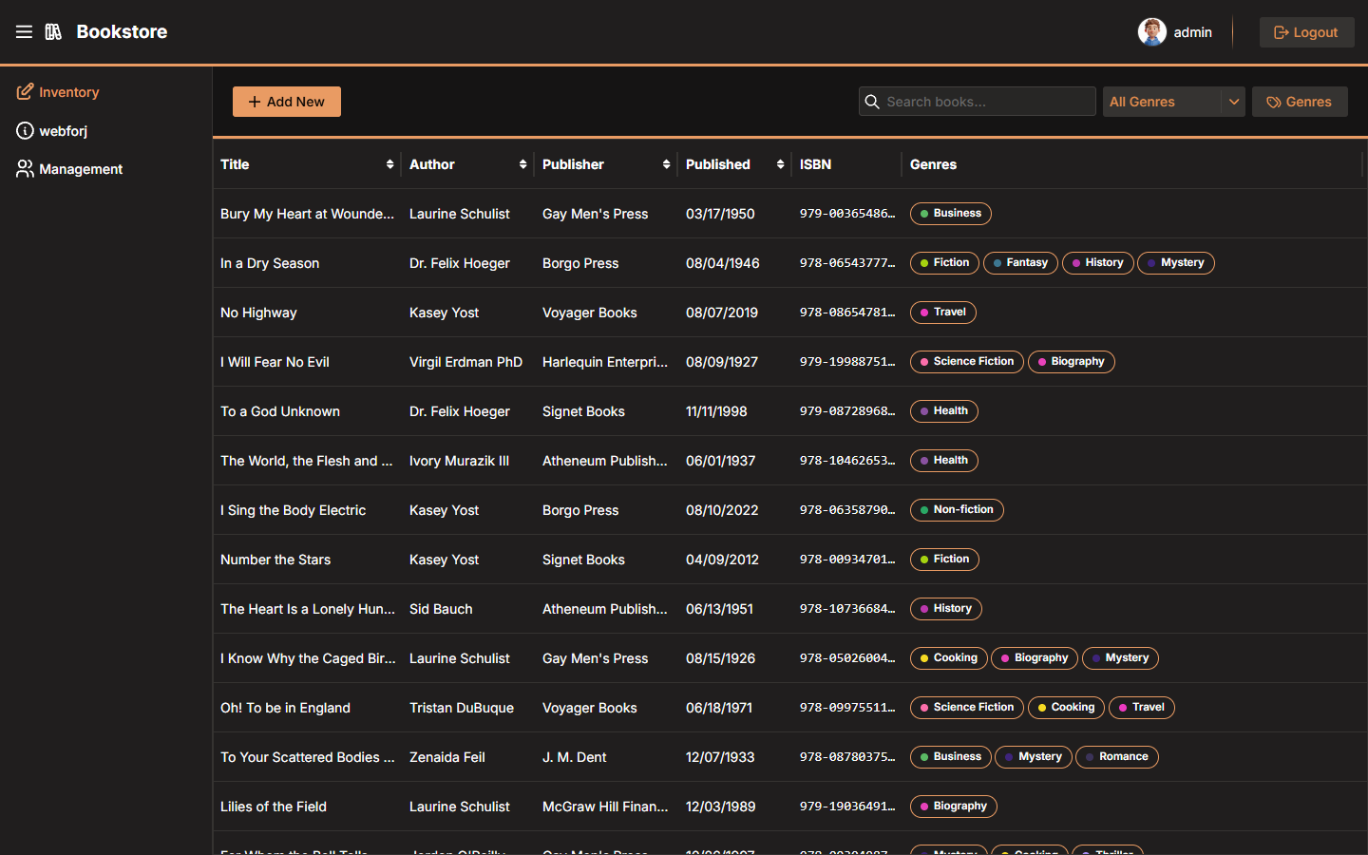The width and height of the screenshot is (1368, 855).
Task: Select the Inventory pencil icon in sidebar
Action: click(x=24, y=91)
